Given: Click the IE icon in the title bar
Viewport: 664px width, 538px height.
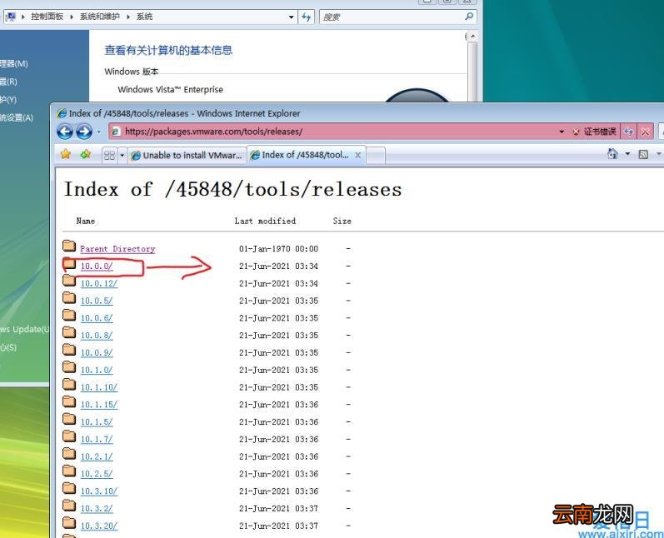Looking at the screenshot, I should click(x=62, y=113).
